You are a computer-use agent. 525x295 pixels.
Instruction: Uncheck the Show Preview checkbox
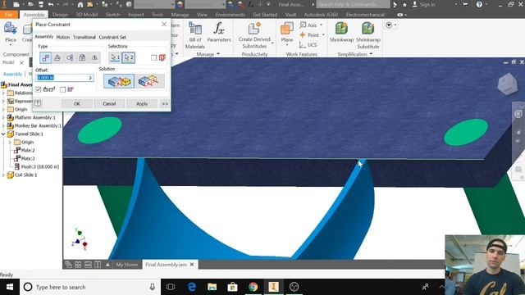(39, 89)
